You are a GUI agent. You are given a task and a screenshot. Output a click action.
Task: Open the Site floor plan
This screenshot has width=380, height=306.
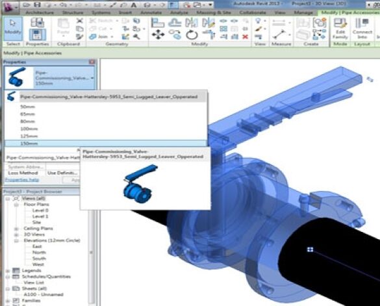click(x=36, y=222)
